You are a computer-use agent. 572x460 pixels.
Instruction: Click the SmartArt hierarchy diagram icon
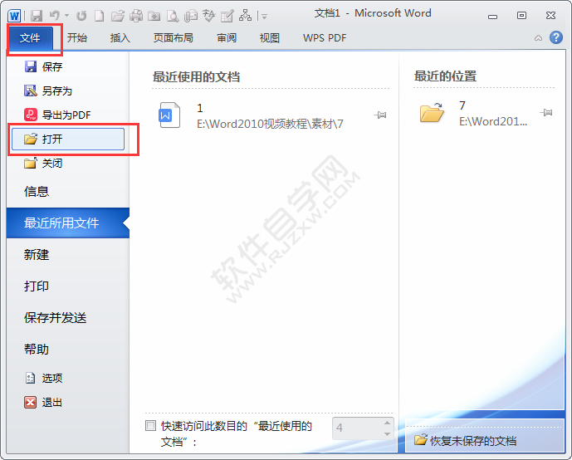click(245, 15)
